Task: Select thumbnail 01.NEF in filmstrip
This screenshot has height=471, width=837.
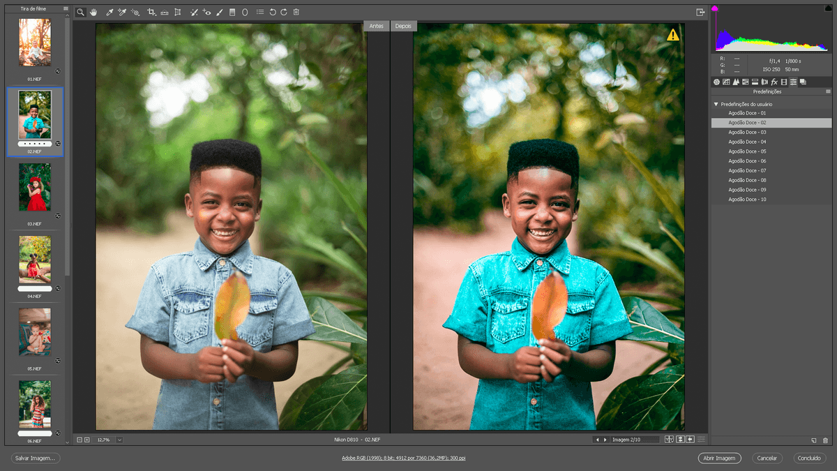Action: coord(34,43)
